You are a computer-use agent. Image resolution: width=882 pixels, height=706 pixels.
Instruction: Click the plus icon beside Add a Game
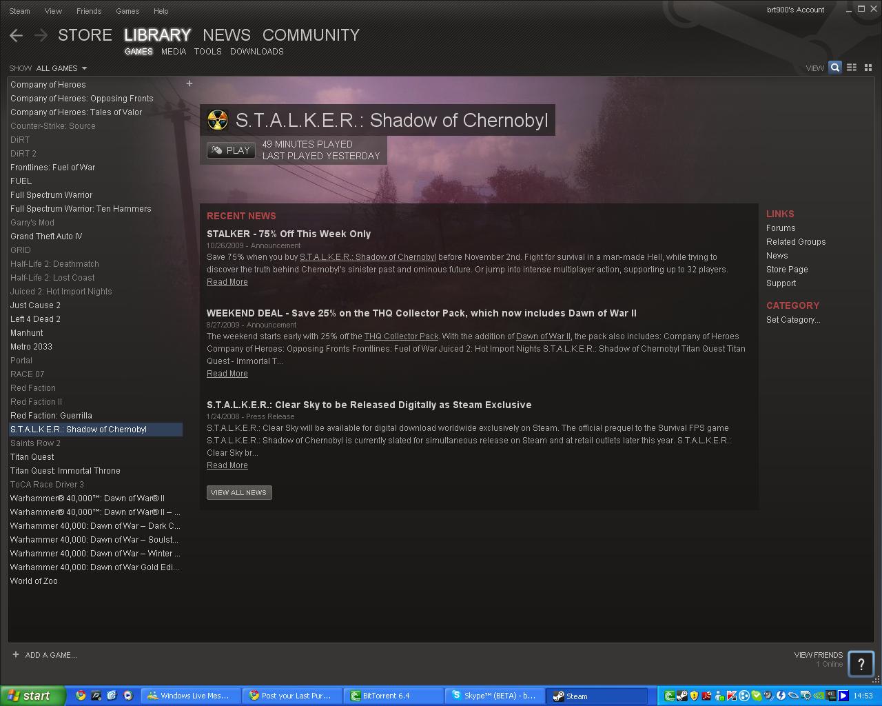click(16, 654)
